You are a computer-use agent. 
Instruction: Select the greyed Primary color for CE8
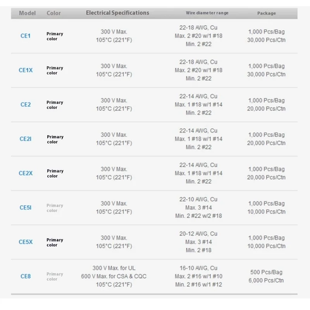point(55,277)
